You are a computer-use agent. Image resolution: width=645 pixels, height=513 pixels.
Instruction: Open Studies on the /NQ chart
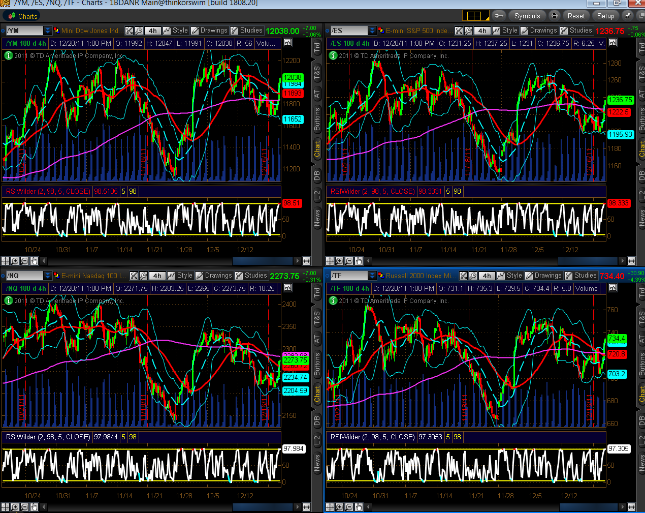[251, 276]
